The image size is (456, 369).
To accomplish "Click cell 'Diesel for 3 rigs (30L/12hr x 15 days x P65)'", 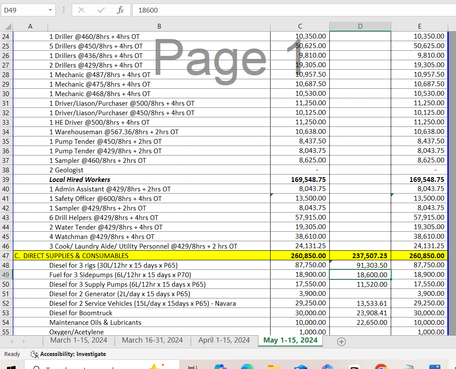I will coord(159,265).
